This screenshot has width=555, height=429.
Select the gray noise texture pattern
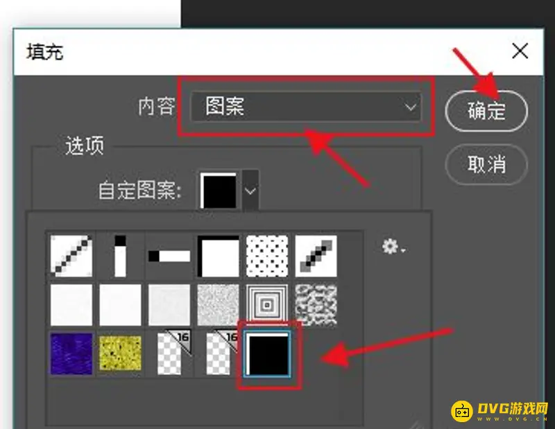point(218,305)
